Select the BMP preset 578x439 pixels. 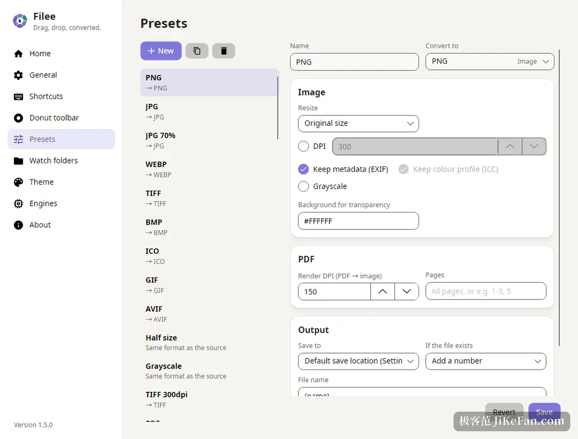point(209,227)
